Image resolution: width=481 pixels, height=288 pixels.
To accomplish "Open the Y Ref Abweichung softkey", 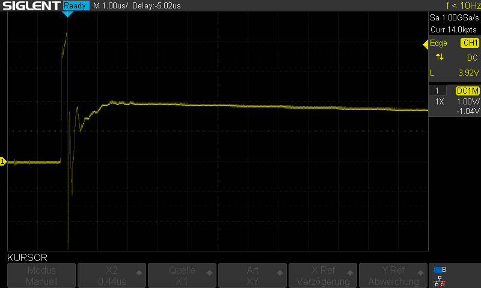I will [x=393, y=275].
